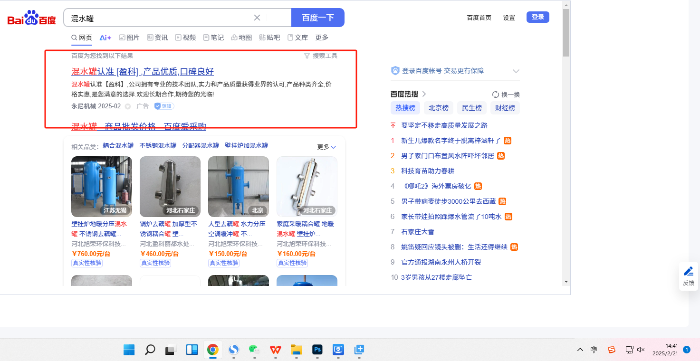Filter by 分配器混水罐 category
Screen dimensions: 700x361
pos(201,146)
